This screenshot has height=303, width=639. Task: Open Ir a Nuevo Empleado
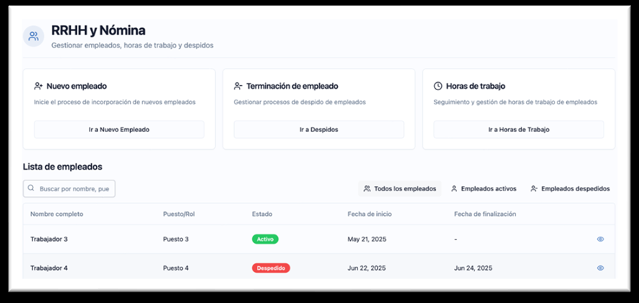coord(119,130)
